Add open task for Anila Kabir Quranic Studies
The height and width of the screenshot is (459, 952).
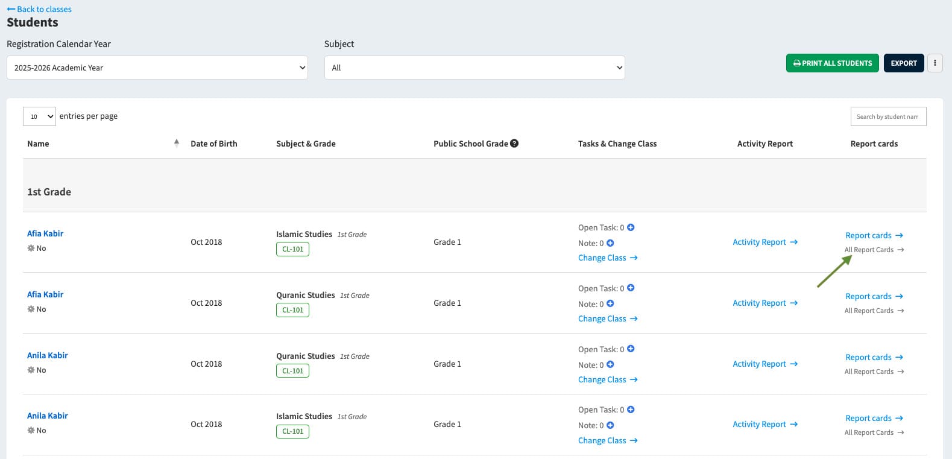click(631, 349)
